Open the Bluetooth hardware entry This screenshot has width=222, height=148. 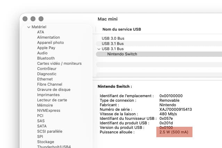tap(46, 58)
